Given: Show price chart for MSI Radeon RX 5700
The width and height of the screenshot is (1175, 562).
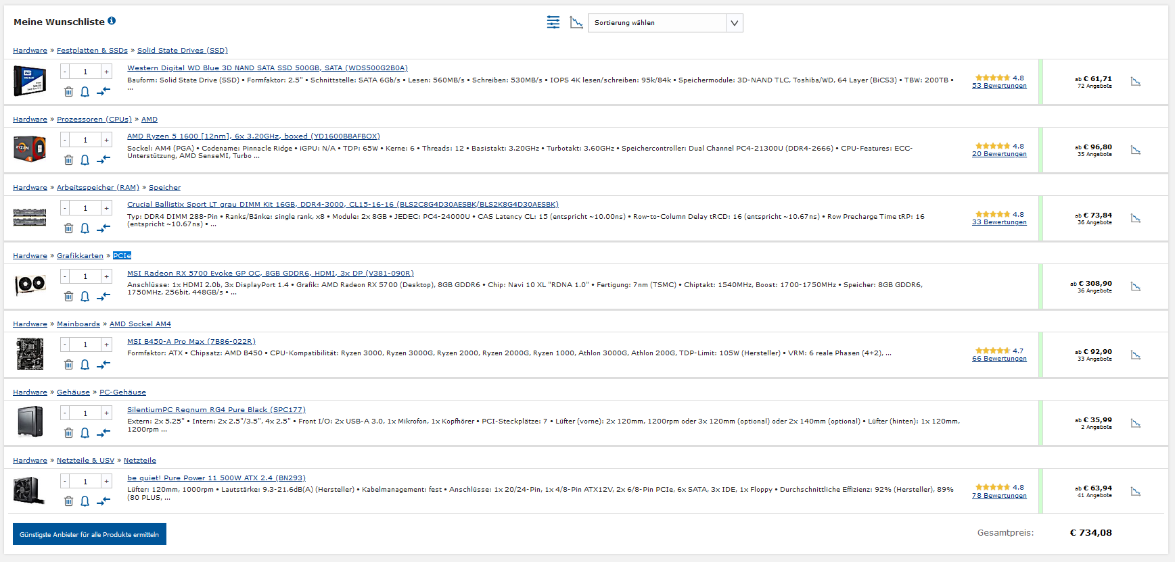Looking at the screenshot, I should coord(1136,286).
